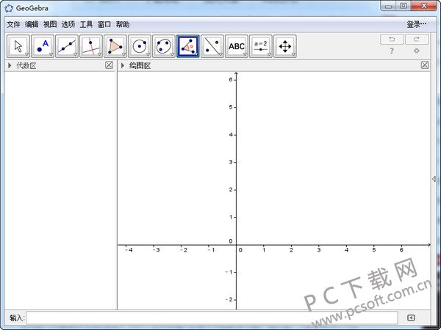Select the Circle with Center tool

(x=140, y=46)
